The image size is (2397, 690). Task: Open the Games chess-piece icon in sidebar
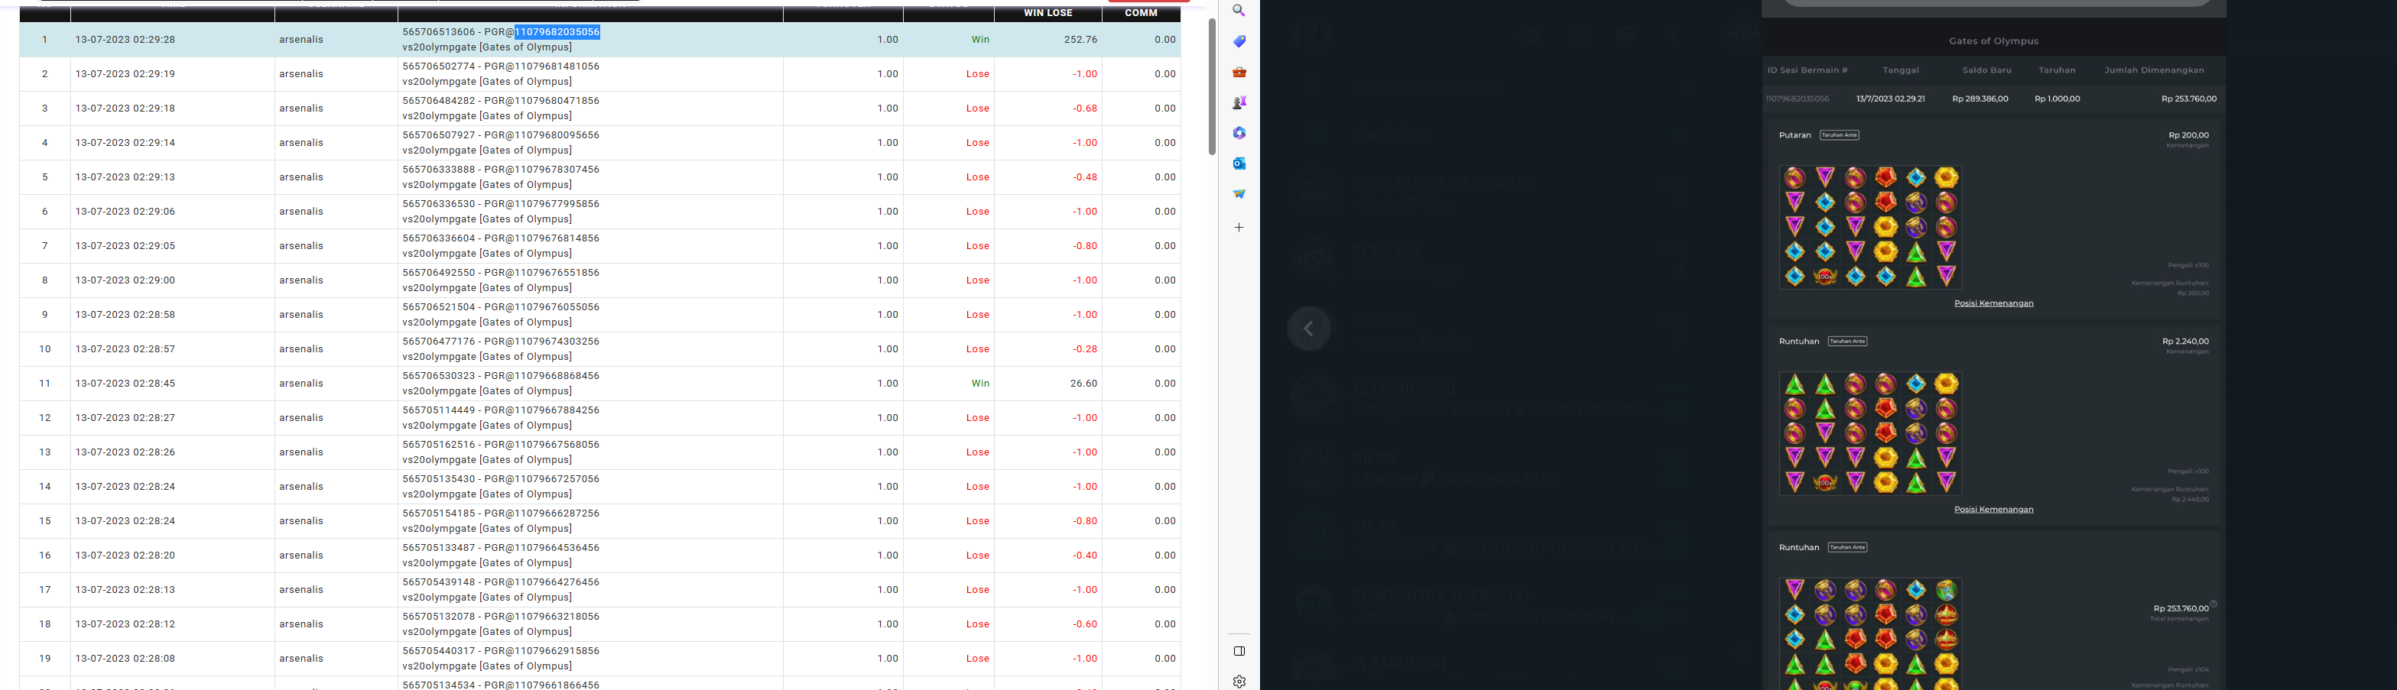click(x=1239, y=102)
